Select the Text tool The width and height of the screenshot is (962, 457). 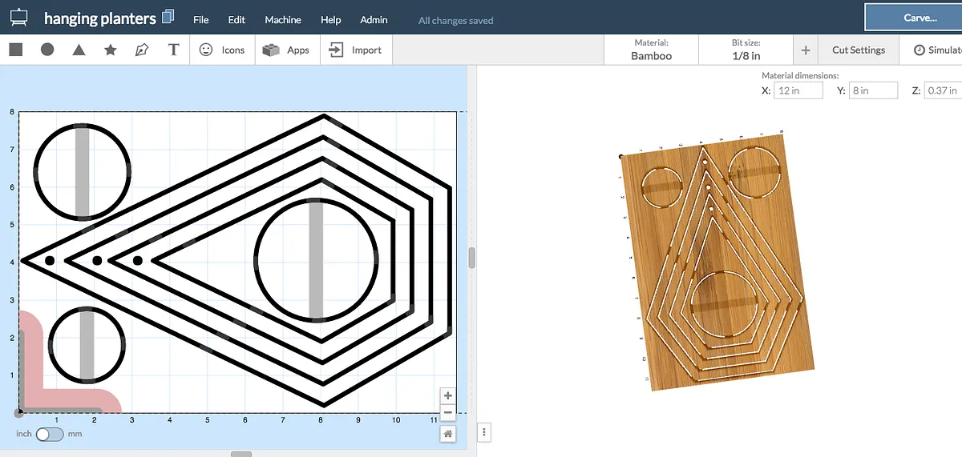(173, 50)
